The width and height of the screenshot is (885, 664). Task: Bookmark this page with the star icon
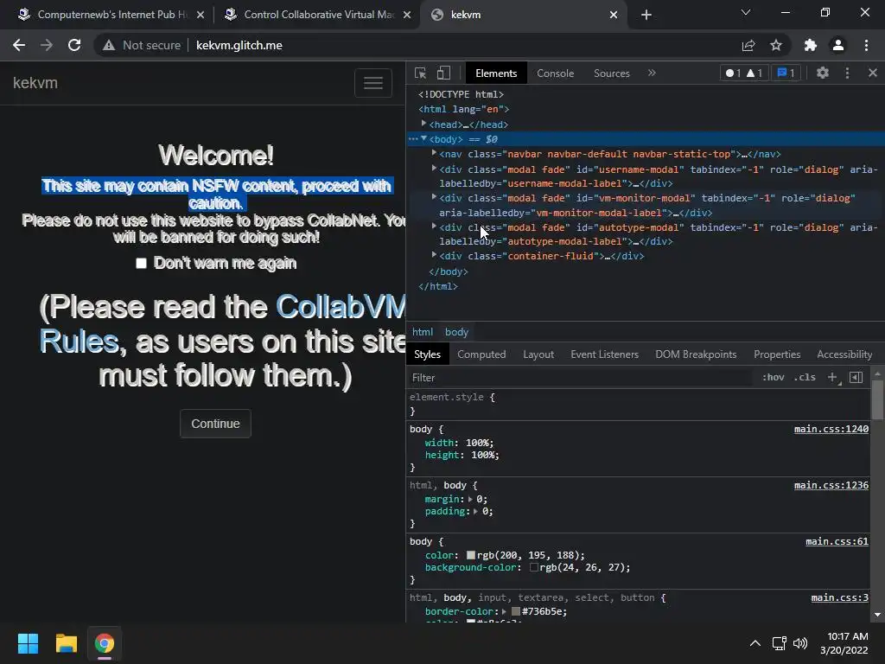tap(776, 45)
